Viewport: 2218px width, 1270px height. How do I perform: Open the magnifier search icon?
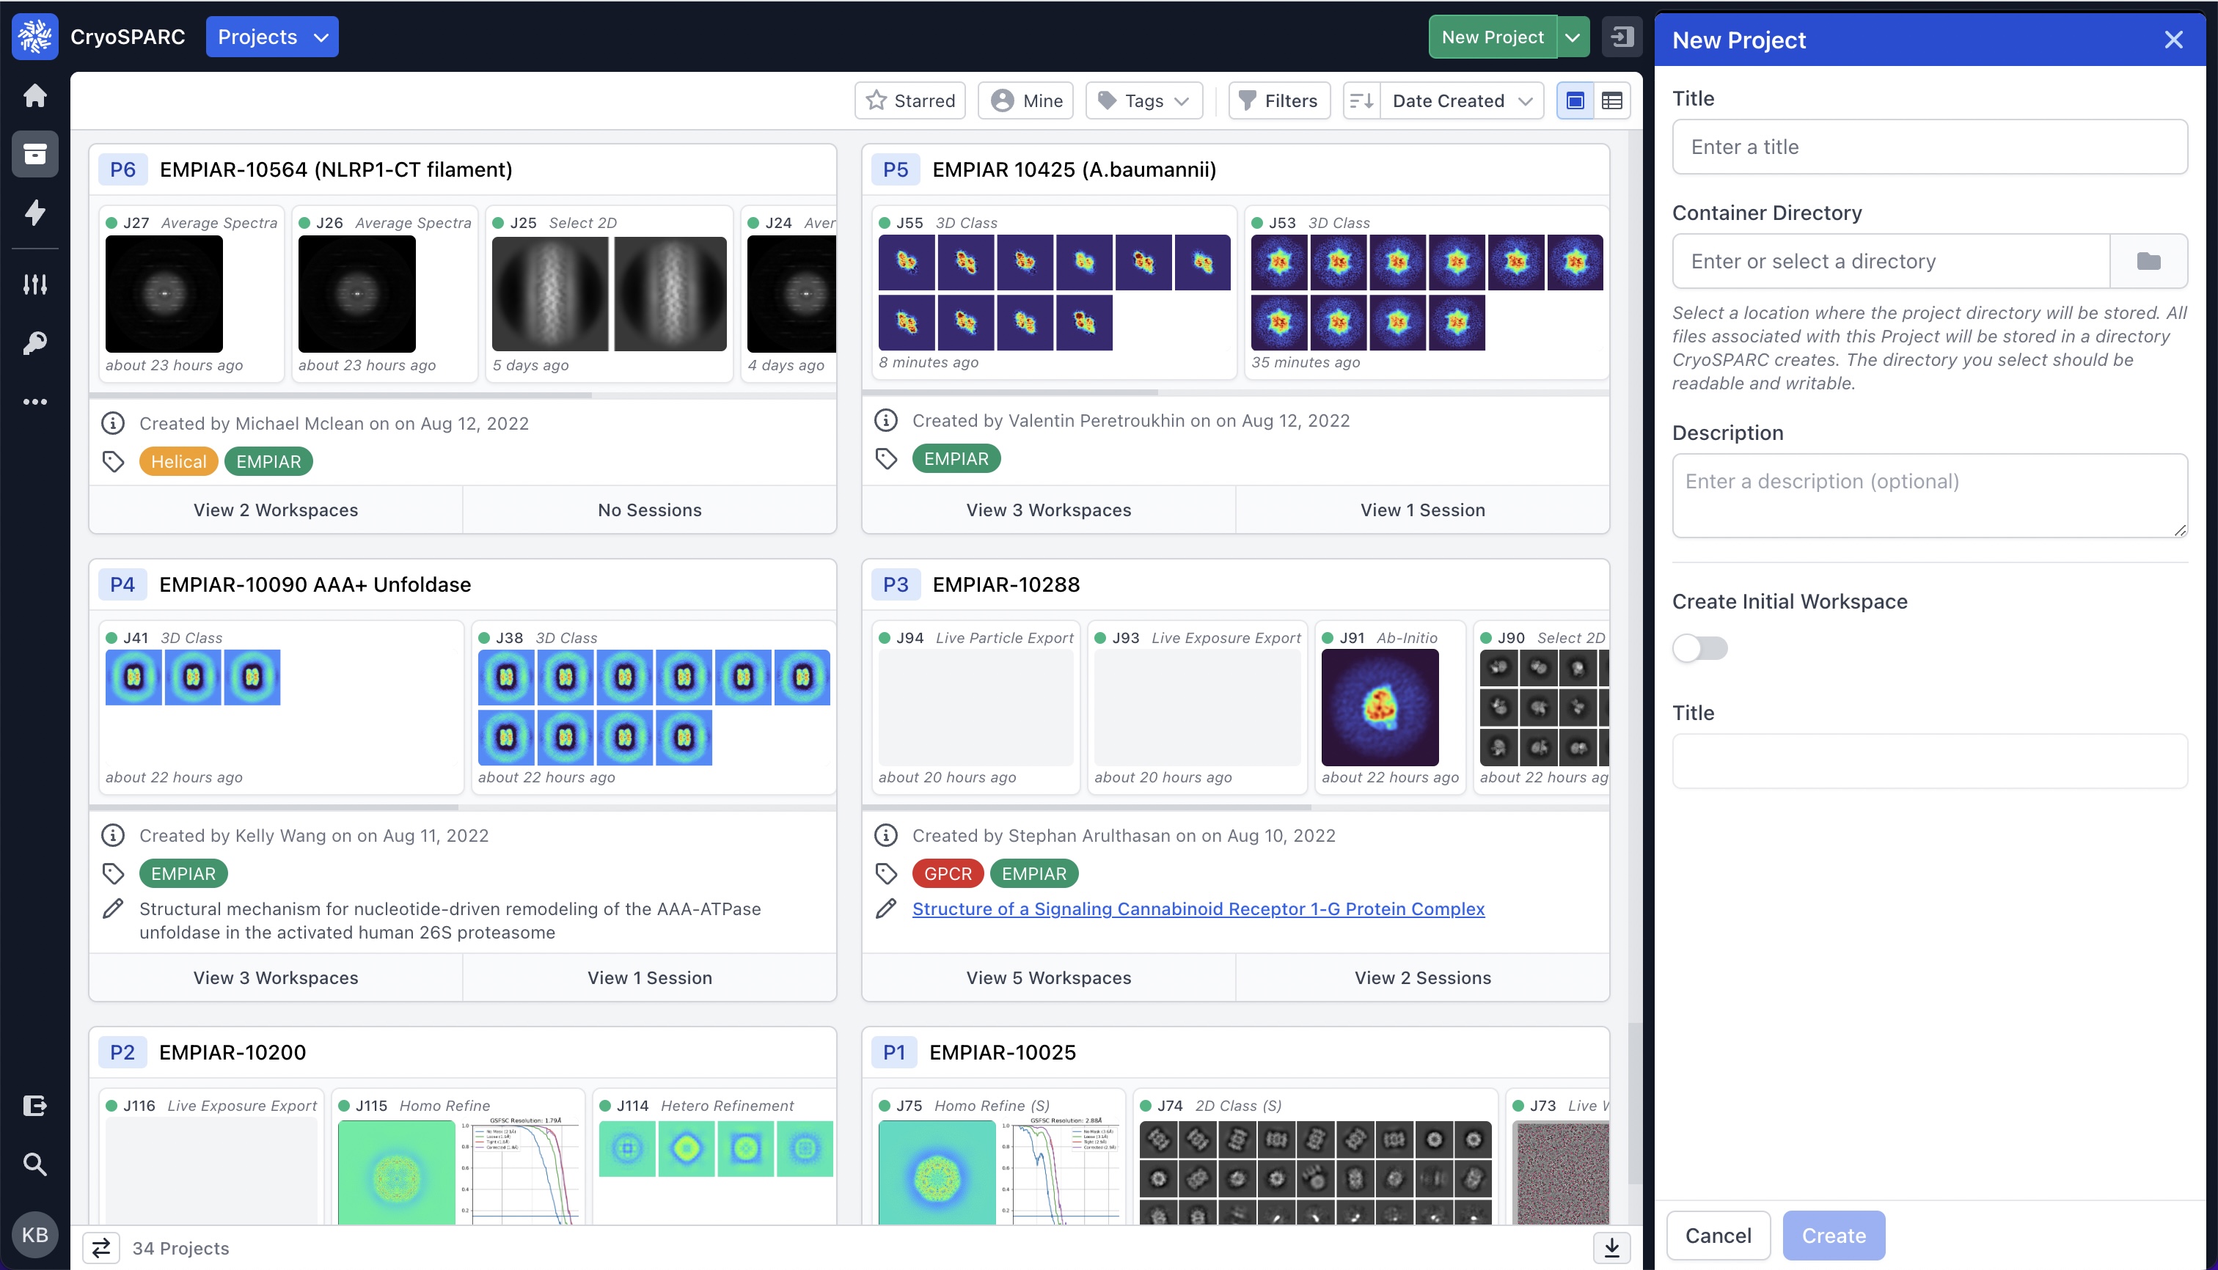click(35, 1164)
